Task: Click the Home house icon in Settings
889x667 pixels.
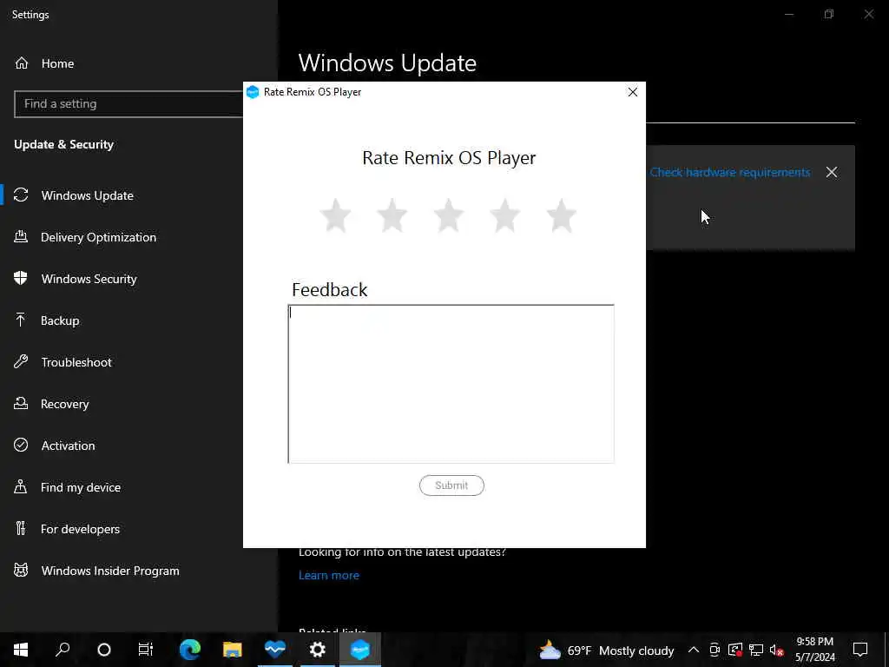Action: tap(22, 63)
